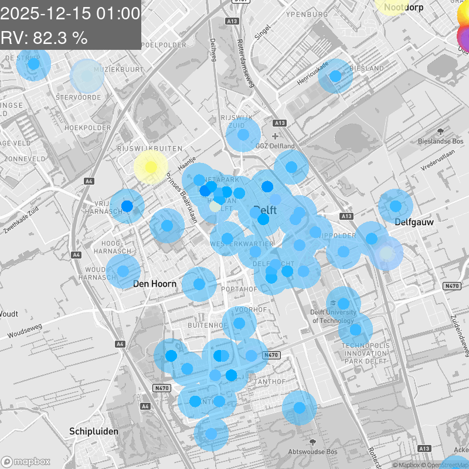Select the yellow sensor marker at Rijswijkbuiten
The width and height of the screenshot is (469, 469).
150,167
